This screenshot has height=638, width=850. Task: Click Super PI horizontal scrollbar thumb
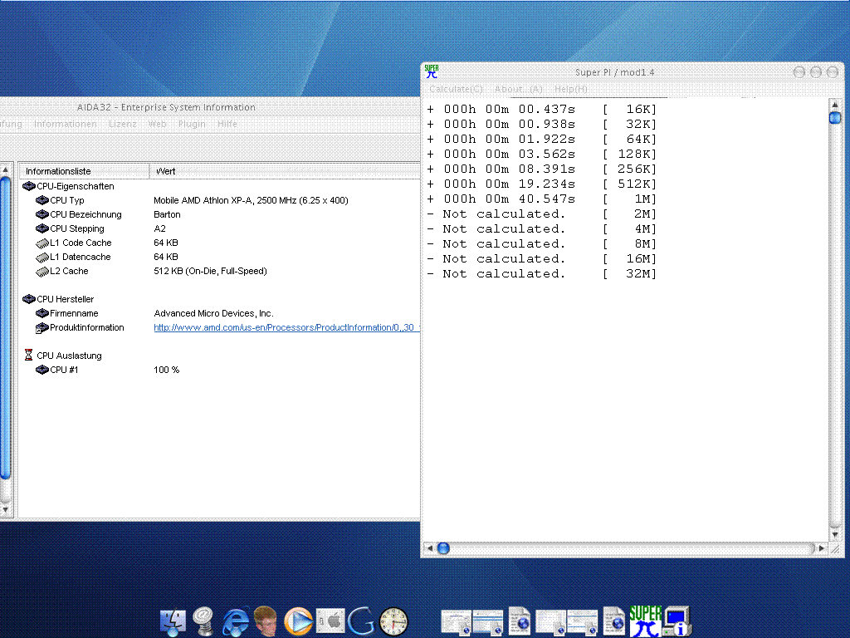point(443,548)
